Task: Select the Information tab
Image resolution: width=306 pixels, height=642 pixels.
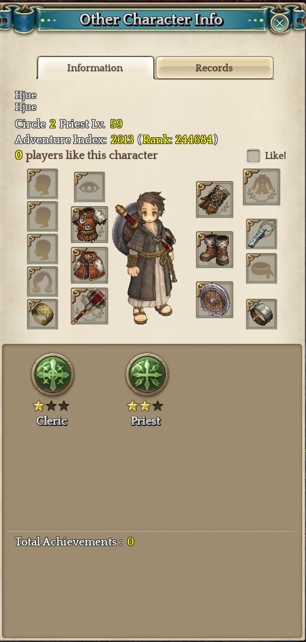Action: [95, 68]
